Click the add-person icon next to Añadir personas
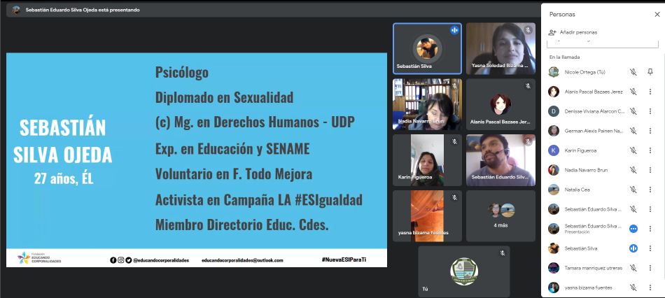The height and width of the screenshot is (298, 665). click(x=552, y=32)
